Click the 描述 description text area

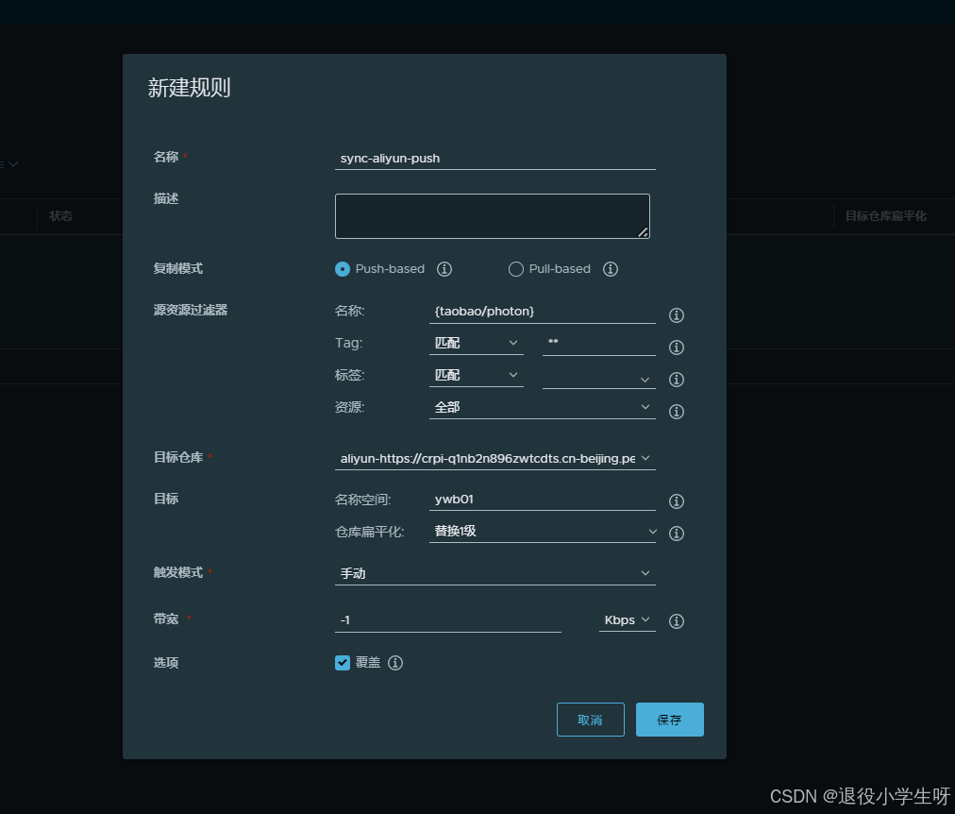492,215
